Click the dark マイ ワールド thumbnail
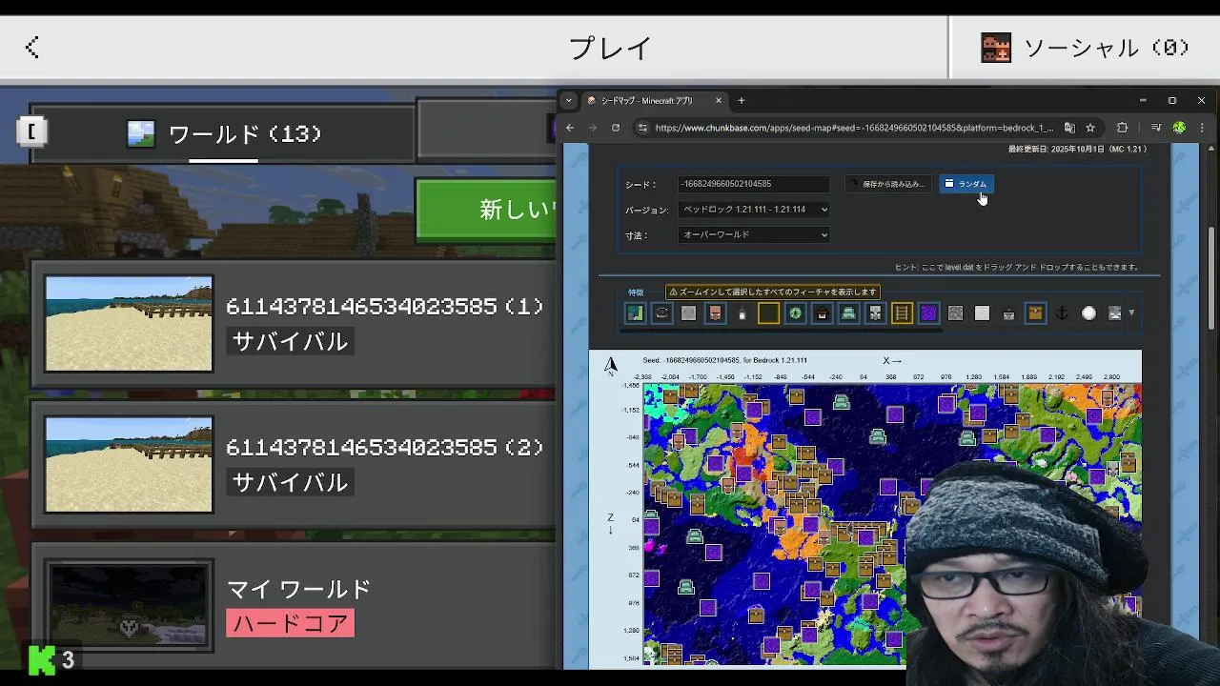1220x686 pixels. tap(129, 607)
